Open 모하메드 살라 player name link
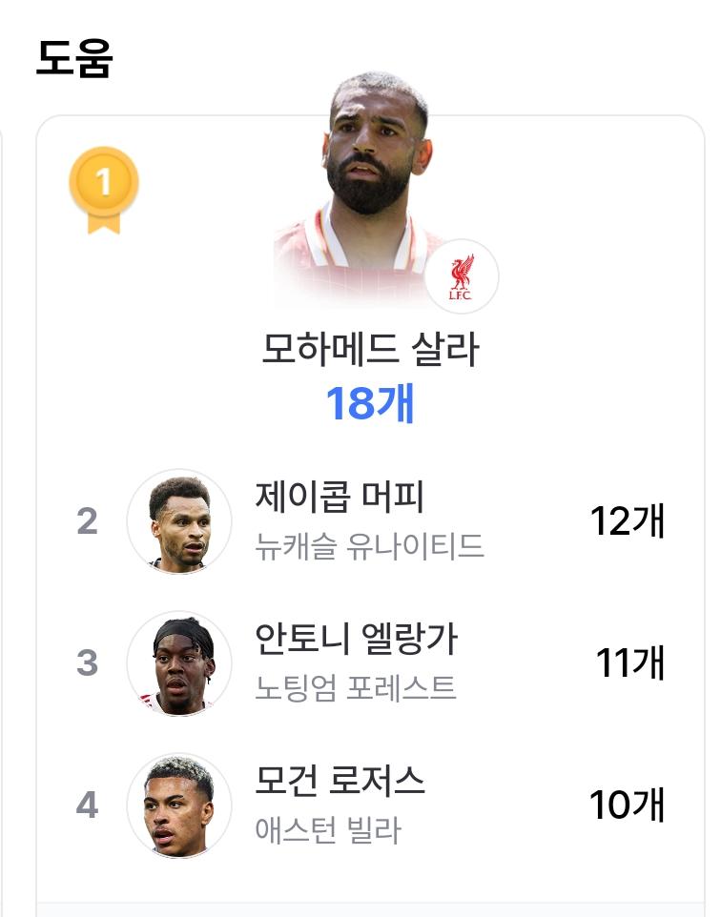Image resolution: width=721 pixels, height=917 pixels. tap(370, 349)
